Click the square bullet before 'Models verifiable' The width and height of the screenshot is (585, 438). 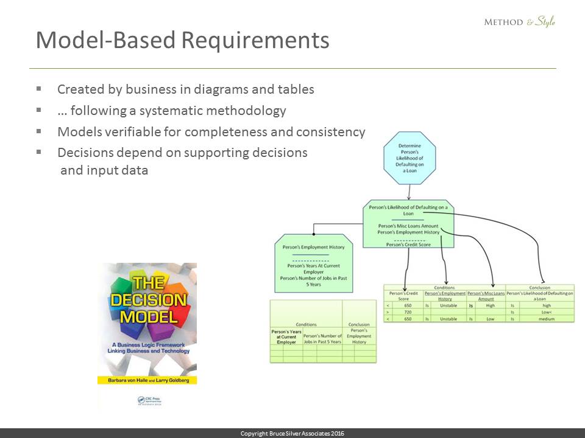pyautogui.click(x=39, y=131)
